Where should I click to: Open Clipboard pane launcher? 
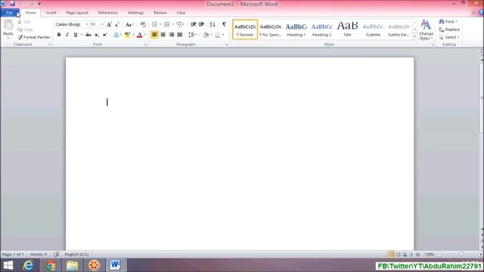(x=50, y=45)
